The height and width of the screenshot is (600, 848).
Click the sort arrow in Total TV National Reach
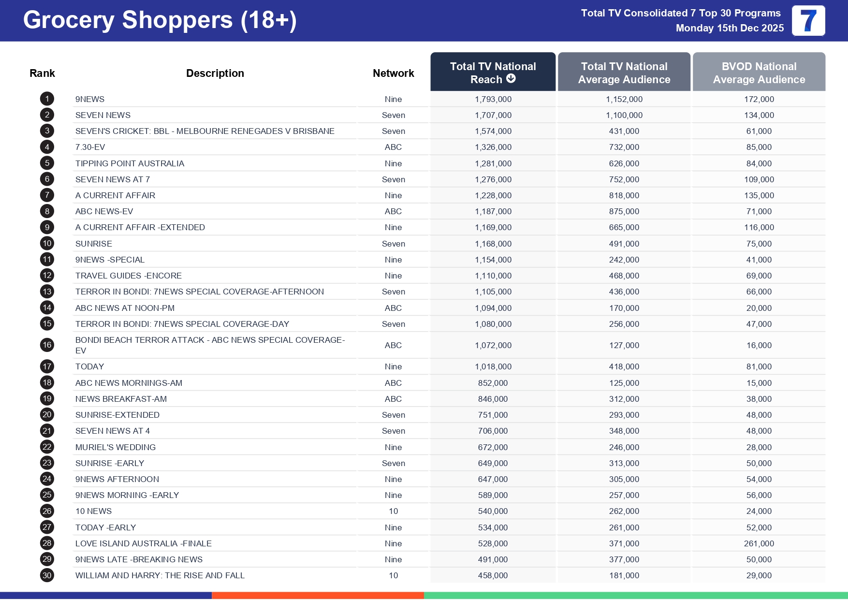tap(511, 79)
